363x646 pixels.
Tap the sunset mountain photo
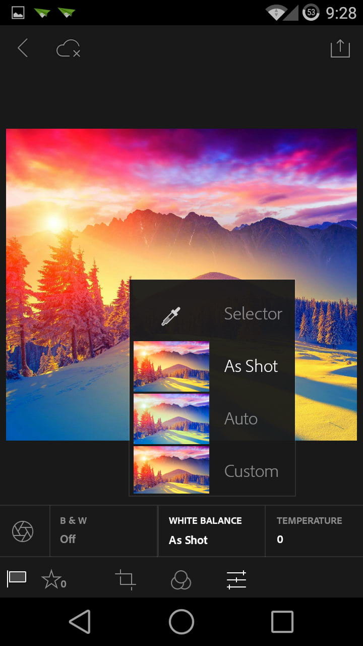[181, 285]
